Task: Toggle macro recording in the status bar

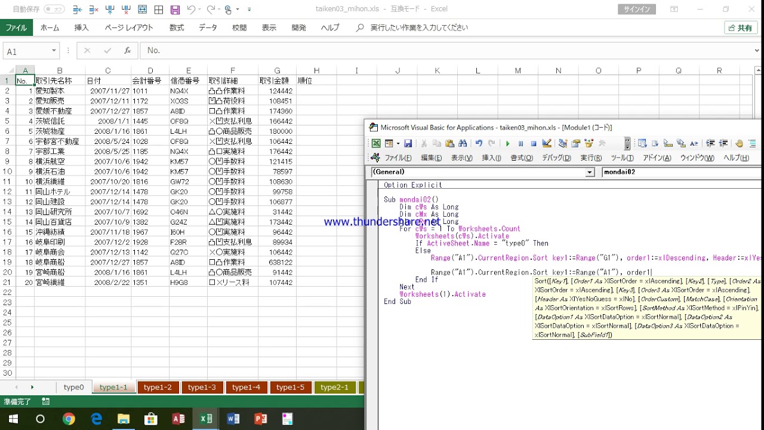Action: [x=46, y=402]
